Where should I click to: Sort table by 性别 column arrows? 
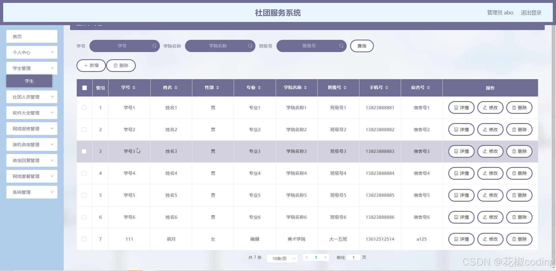click(217, 88)
